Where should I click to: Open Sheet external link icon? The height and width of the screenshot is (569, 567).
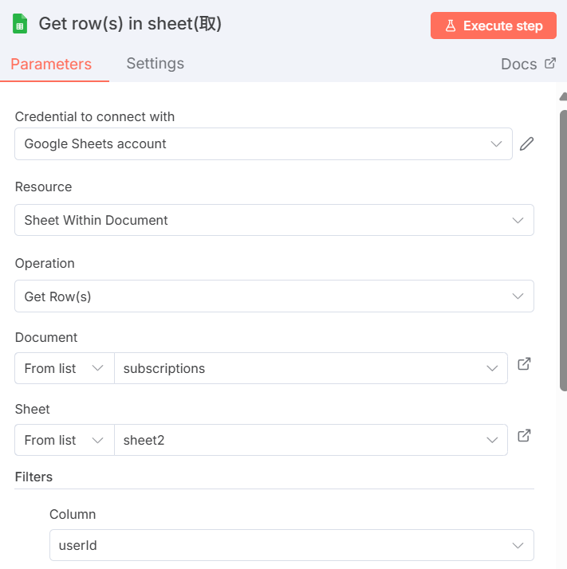coord(524,436)
